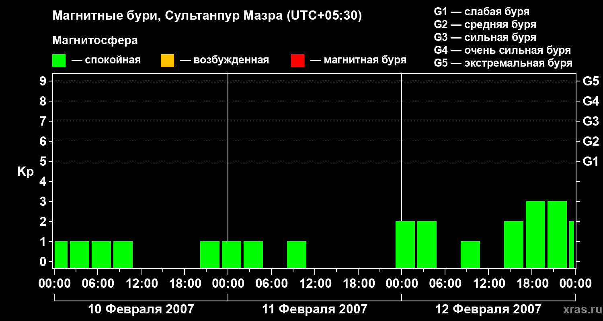Image resolution: width=603 pixels, height=321 pixels.
Task: Select the Kp 3 bar covering 21:00–23:00 on 12 Февраля
Action: coord(557,234)
